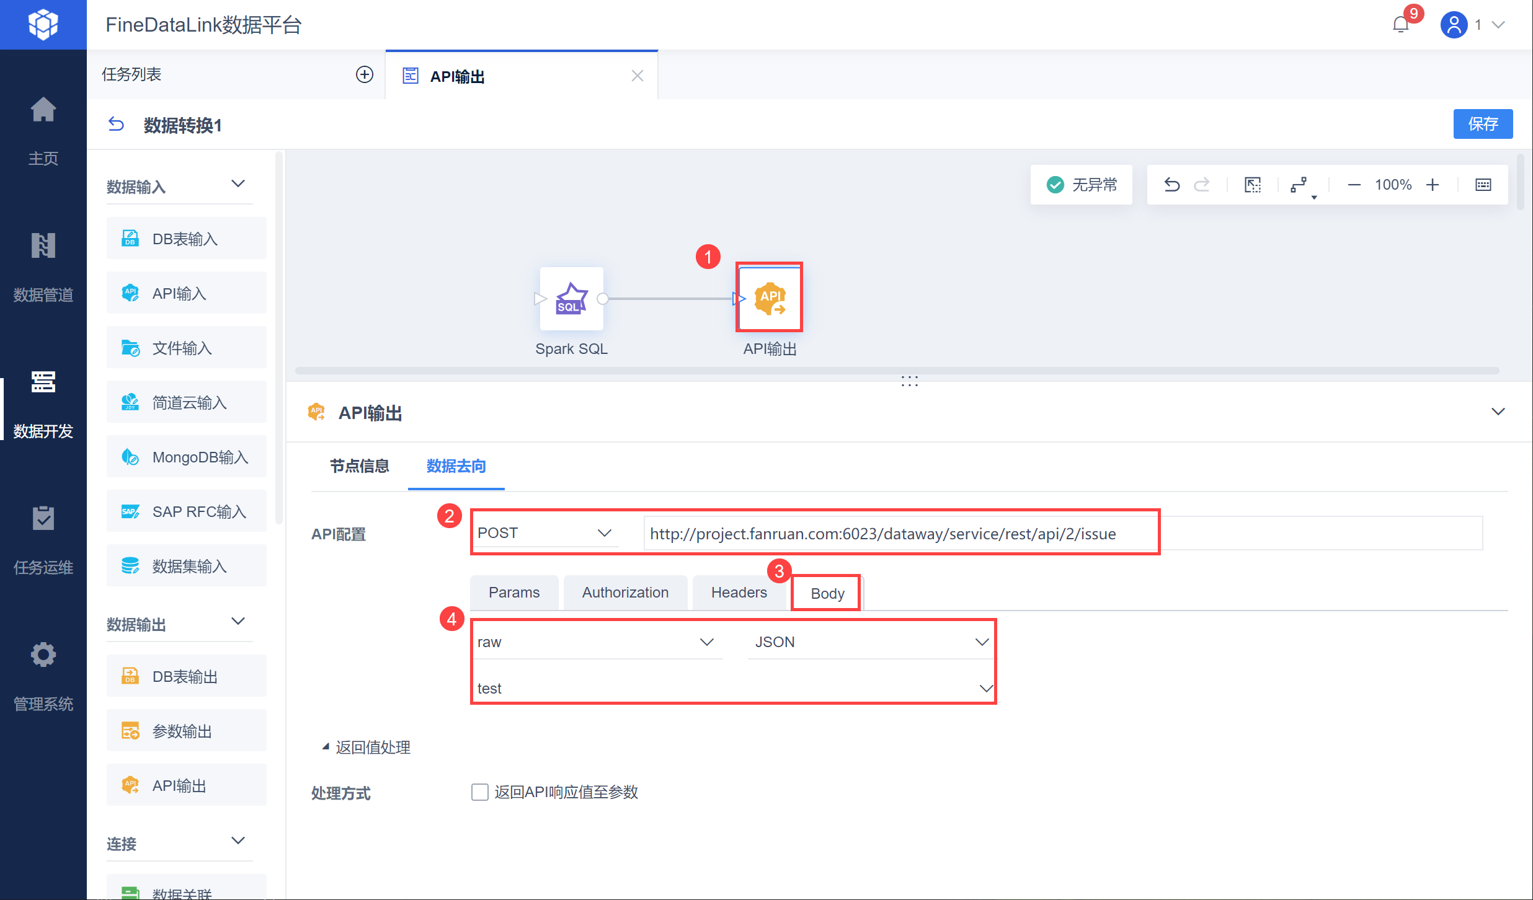
Task: Click the 保存 save button
Action: click(1483, 124)
